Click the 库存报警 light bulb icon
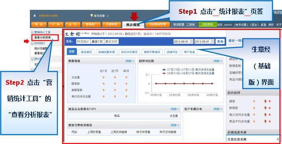The width and height of the screenshot is (282, 144). pos(92,16)
